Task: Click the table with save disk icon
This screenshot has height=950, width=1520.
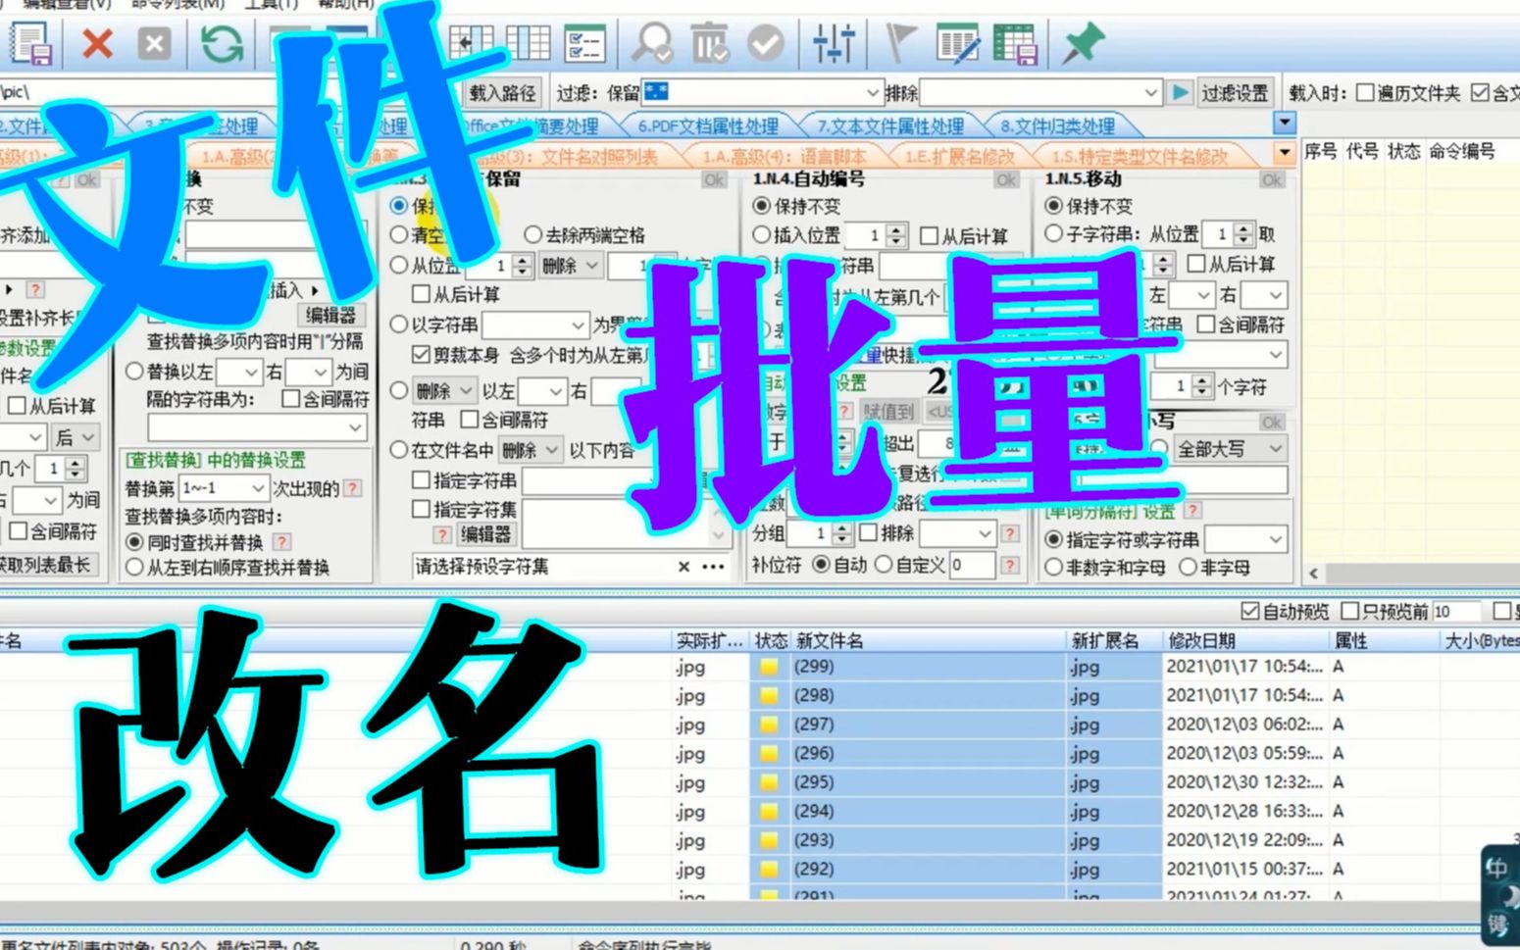Action: [x=1014, y=44]
